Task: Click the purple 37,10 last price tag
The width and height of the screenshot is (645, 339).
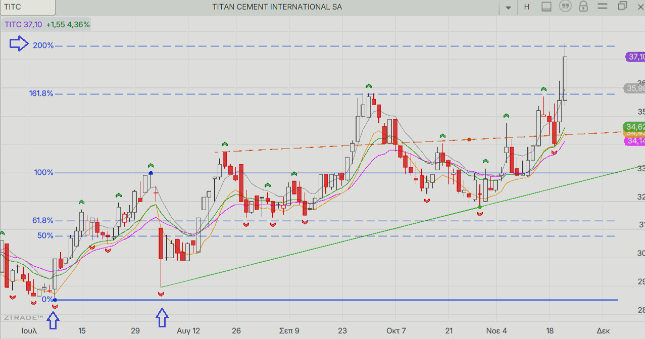Action: click(635, 57)
